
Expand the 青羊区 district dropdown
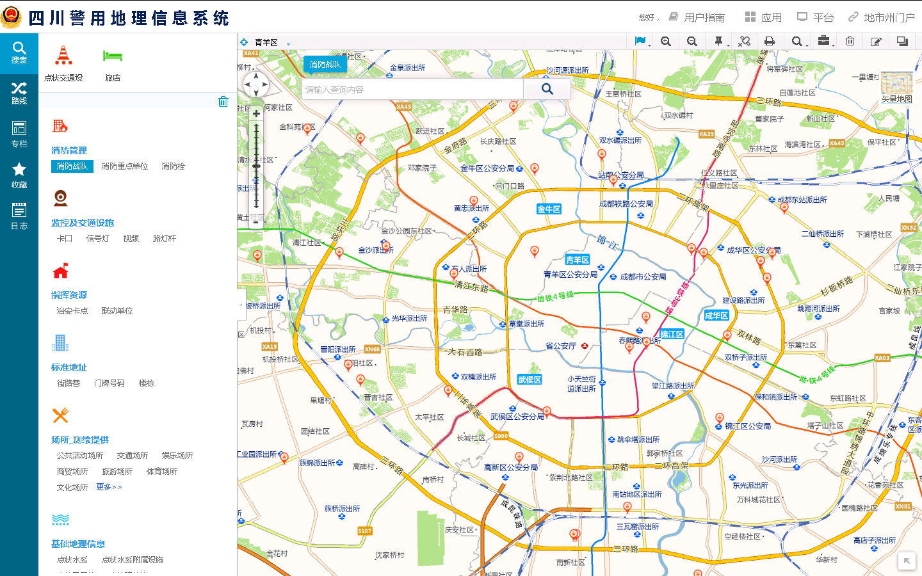tap(288, 44)
